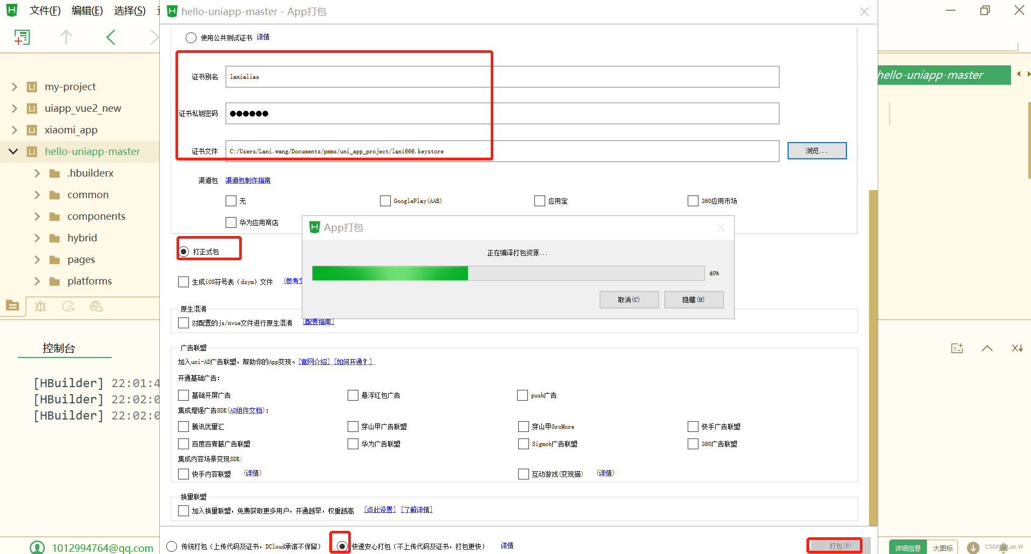Viewport: 1031px width, 554px height.
Task: Expand the uiapp_vue2_new project node
Action: 15,109
